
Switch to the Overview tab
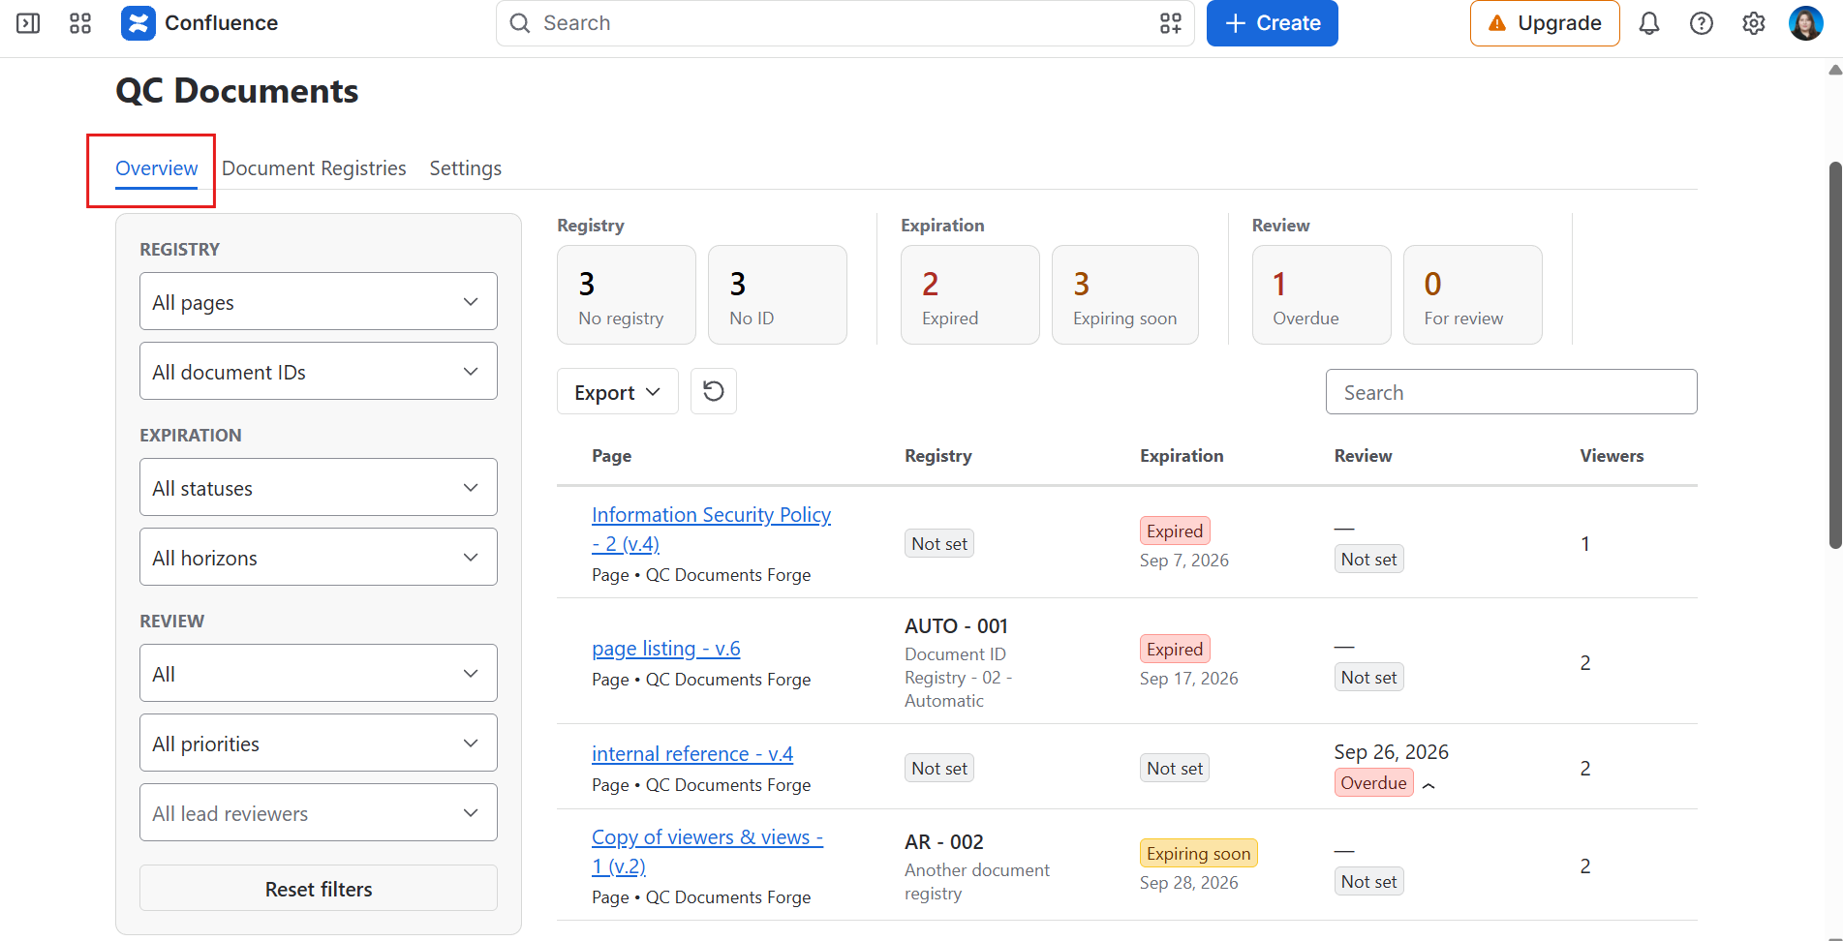157,168
